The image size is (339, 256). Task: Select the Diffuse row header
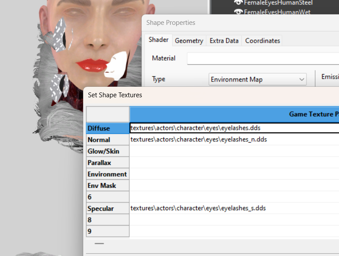tap(108, 128)
